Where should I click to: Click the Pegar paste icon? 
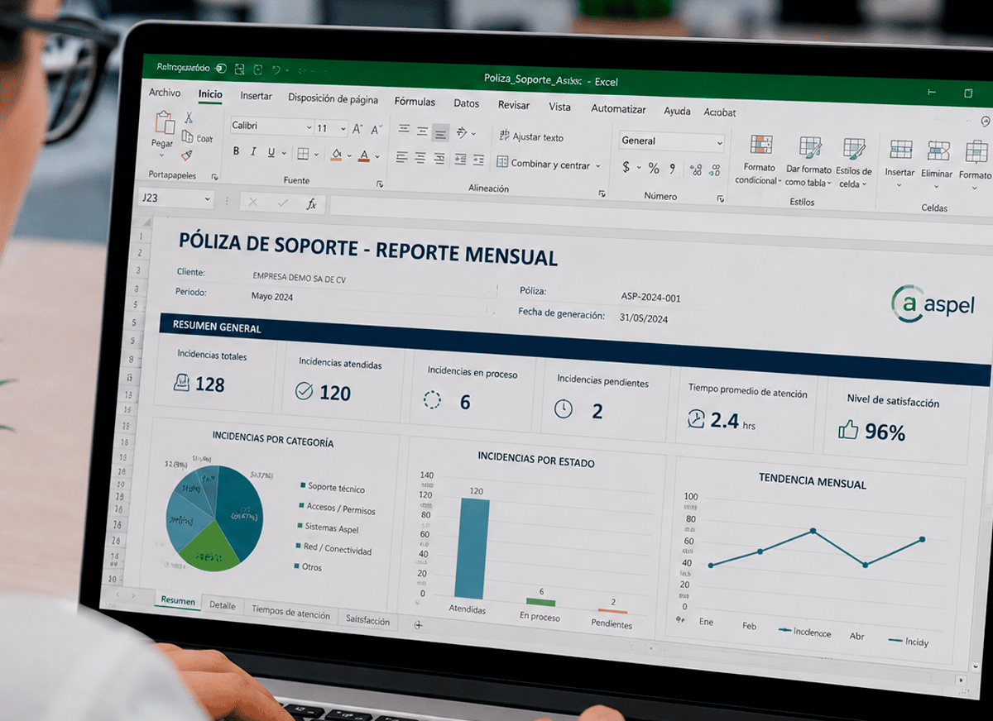tap(164, 122)
